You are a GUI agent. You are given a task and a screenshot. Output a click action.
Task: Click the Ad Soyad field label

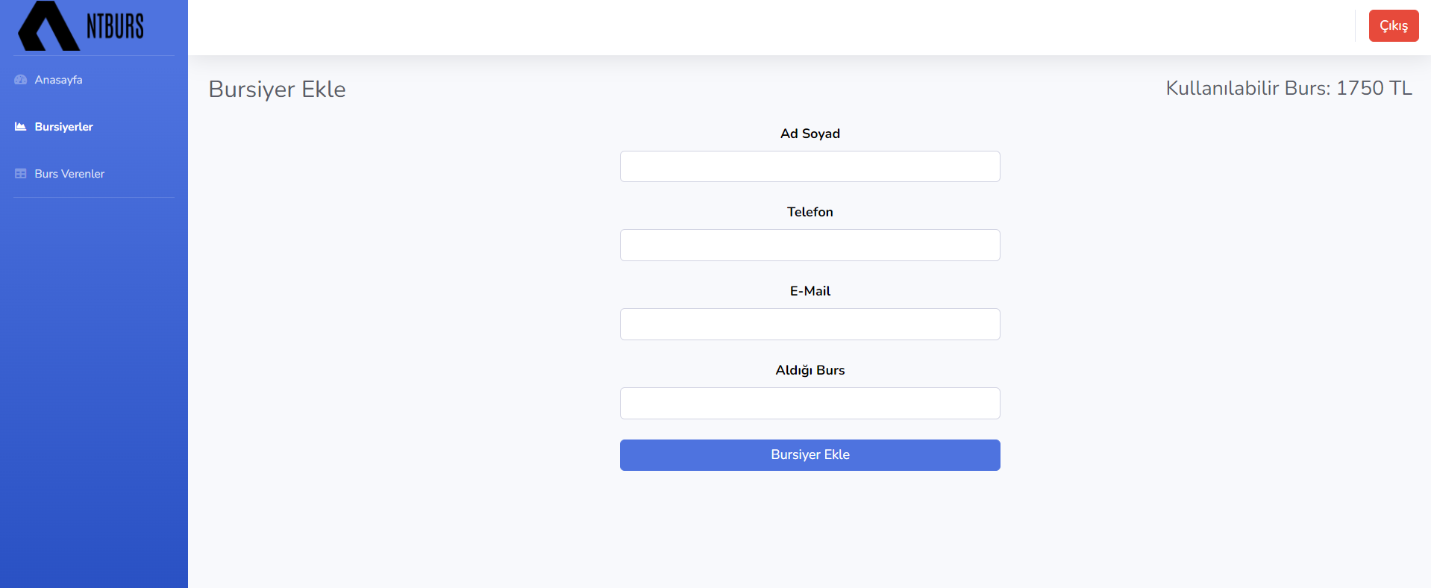[810, 134]
